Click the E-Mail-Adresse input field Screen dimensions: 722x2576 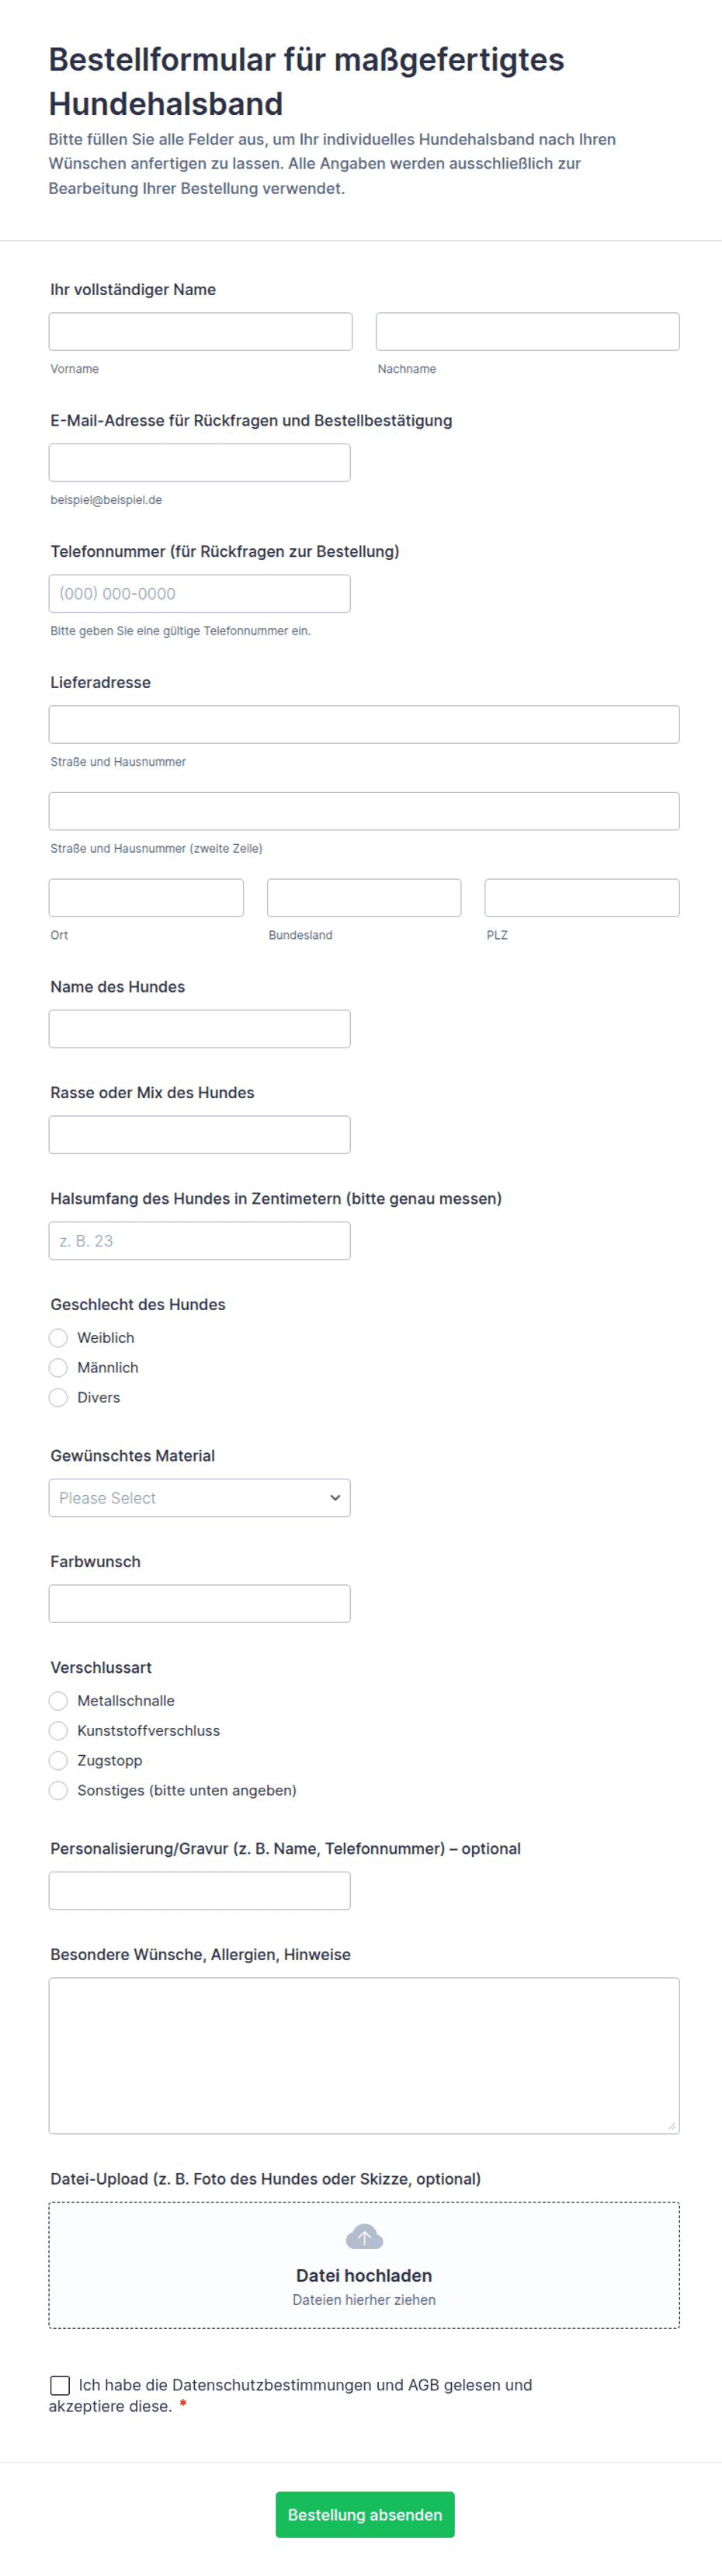[x=199, y=462]
